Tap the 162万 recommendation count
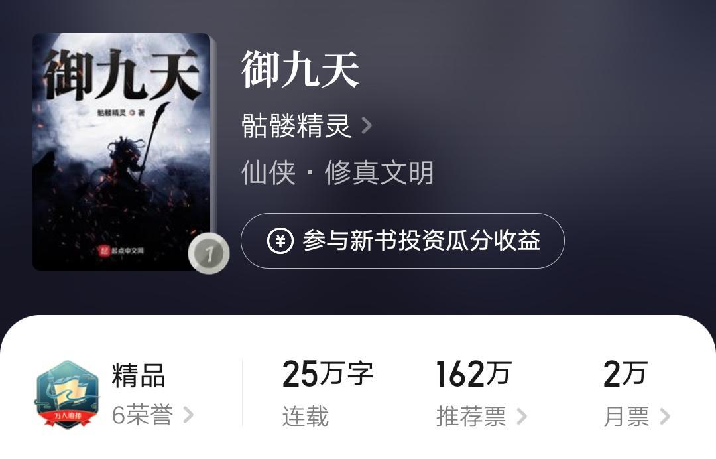 [473, 374]
